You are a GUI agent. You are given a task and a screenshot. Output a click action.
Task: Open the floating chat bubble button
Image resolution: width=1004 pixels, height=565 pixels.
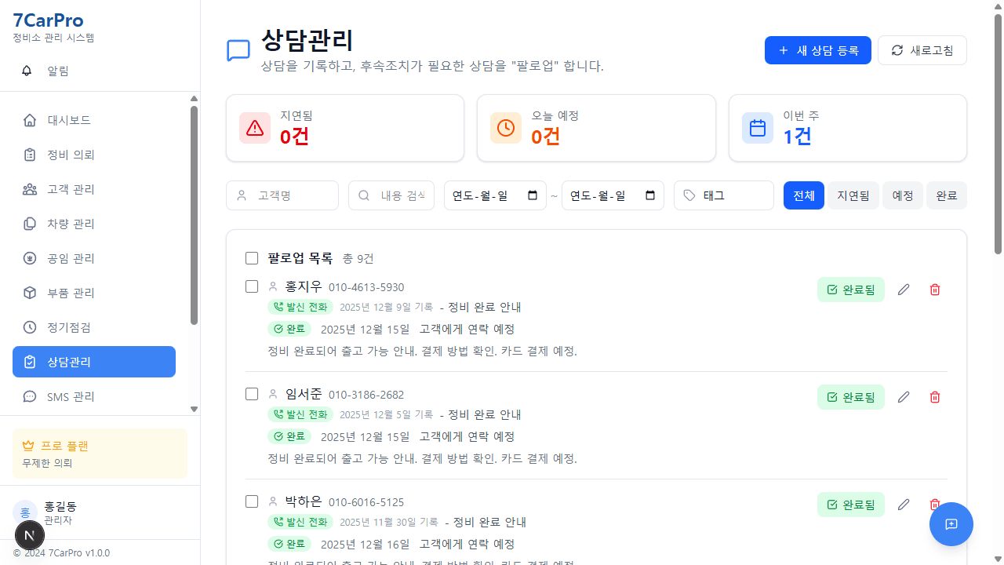point(951,523)
